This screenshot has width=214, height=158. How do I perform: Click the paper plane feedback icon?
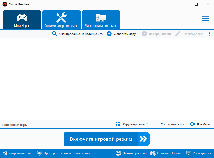[x=5, y=153]
